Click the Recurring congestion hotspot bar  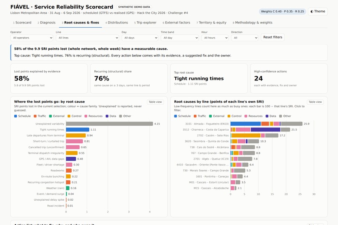pyautogui.click(x=68, y=182)
